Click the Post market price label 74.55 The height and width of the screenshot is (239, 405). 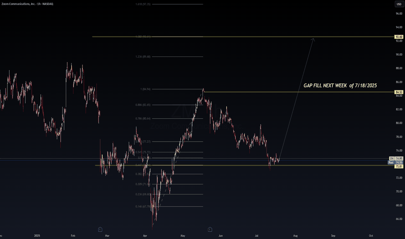[399, 163]
